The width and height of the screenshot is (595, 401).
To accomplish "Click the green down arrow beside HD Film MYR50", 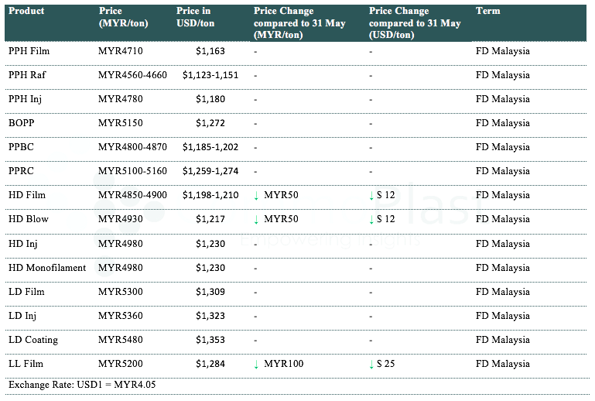I will tap(256, 195).
